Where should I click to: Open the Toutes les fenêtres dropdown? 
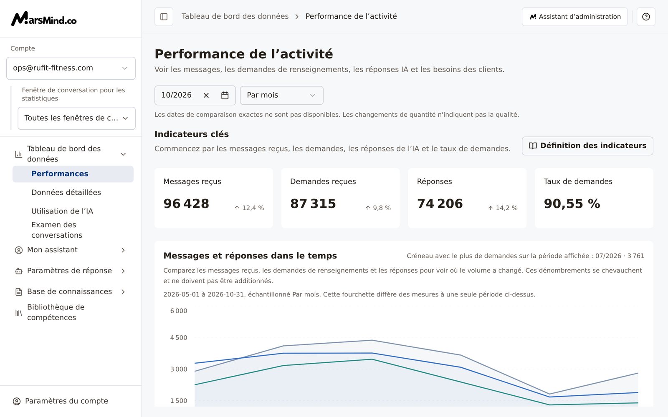click(x=76, y=118)
